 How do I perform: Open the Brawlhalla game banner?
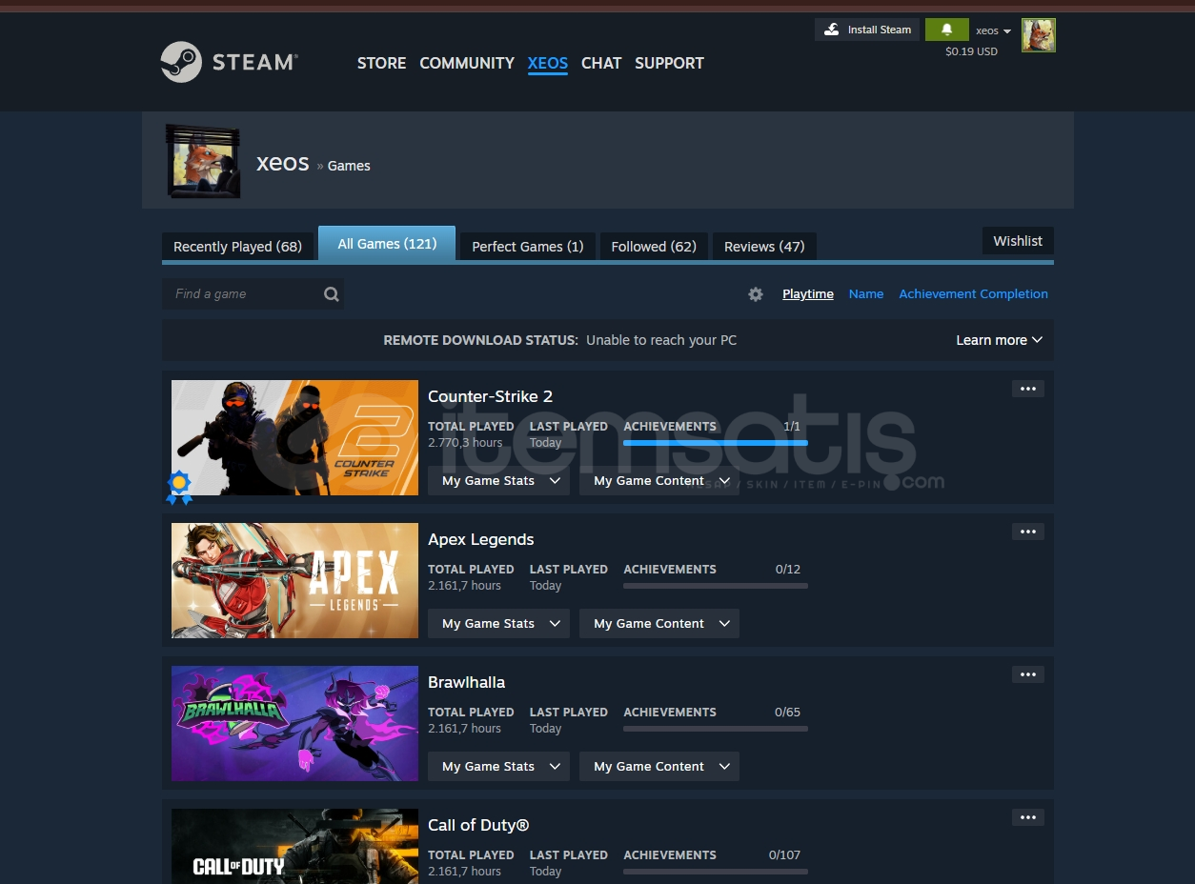click(294, 723)
